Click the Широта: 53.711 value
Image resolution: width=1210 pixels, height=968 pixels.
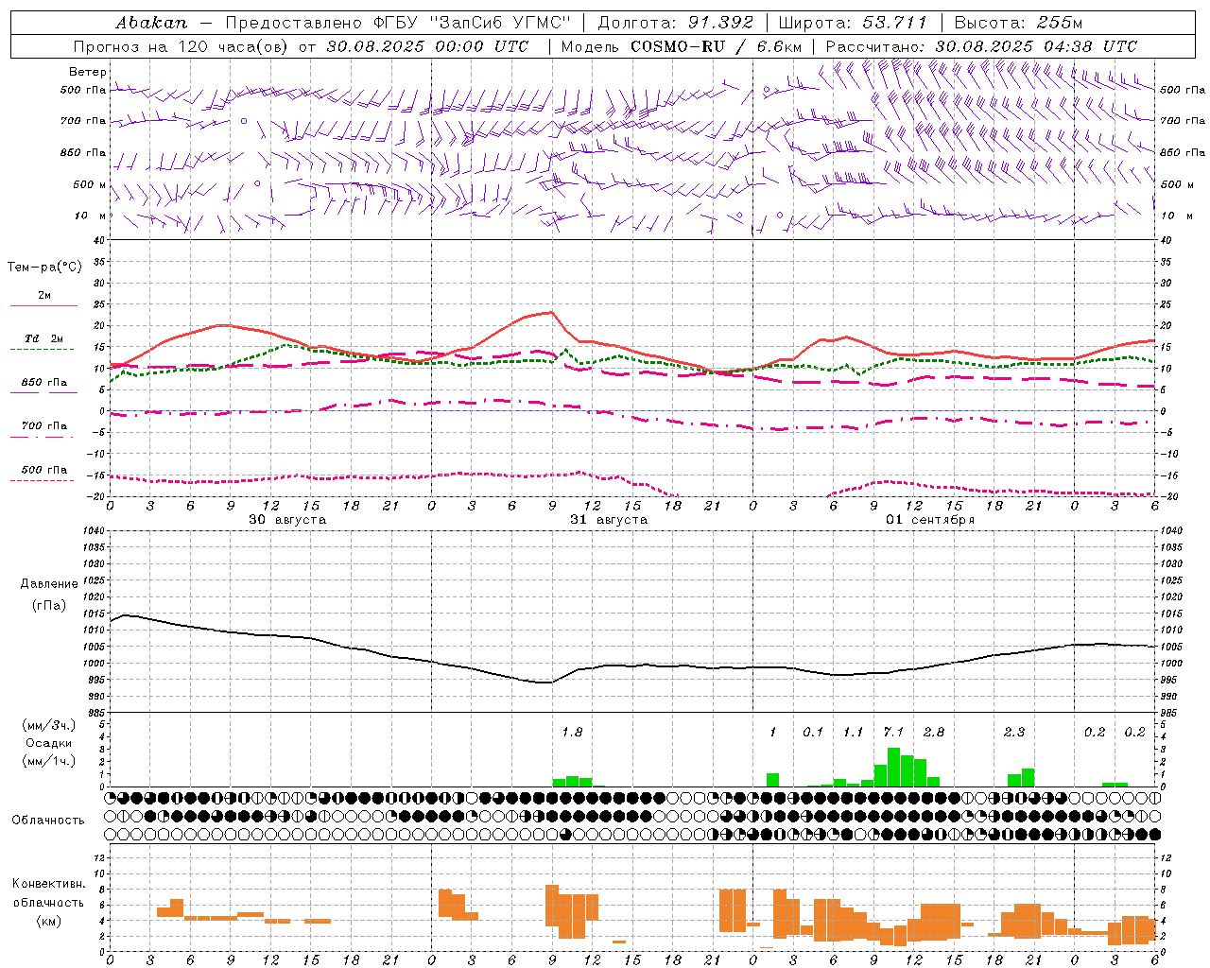point(855,23)
